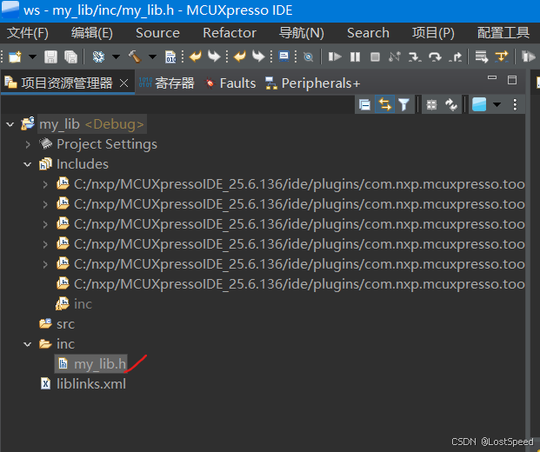This screenshot has height=452, width=540.
Task: Expand Project Settings node
Action: [28, 144]
